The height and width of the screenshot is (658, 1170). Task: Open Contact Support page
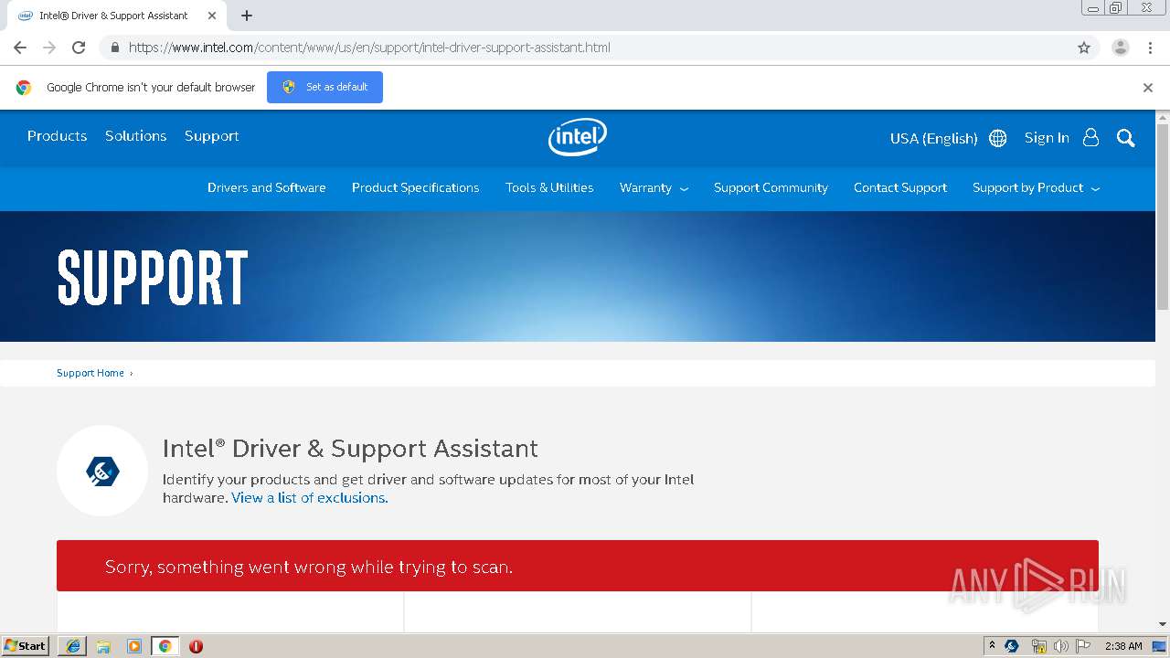click(x=900, y=187)
